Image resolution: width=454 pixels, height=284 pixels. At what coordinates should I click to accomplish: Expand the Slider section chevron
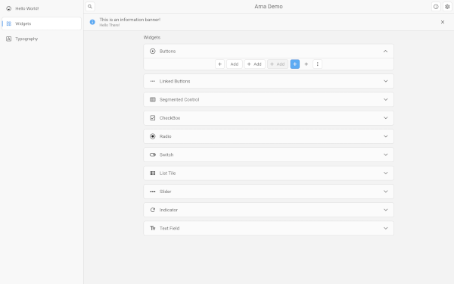385,192
